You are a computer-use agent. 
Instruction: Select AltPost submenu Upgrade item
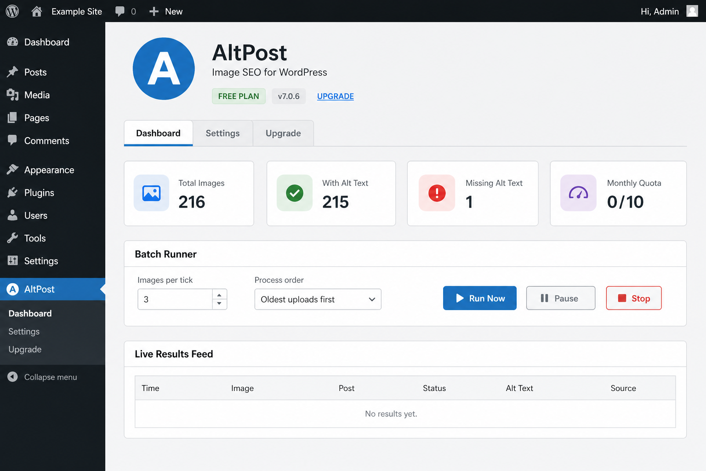[x=25, y=350]
